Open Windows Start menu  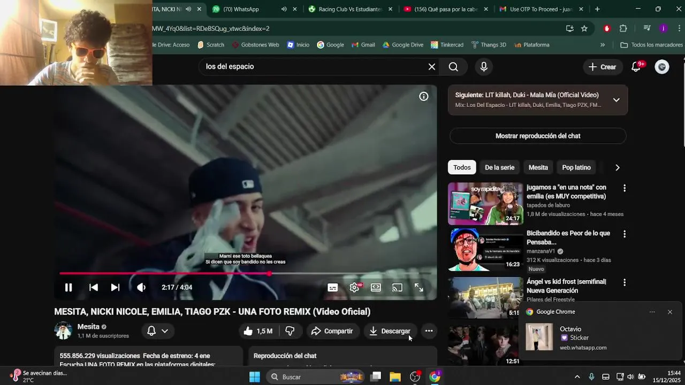(x=254, y=377)
